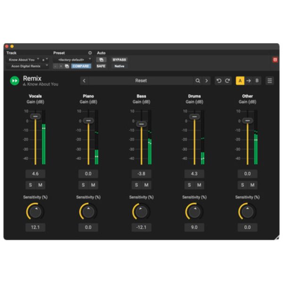Click the Drums gain value field 4.3
283x283 pixels.
point(194,174)
